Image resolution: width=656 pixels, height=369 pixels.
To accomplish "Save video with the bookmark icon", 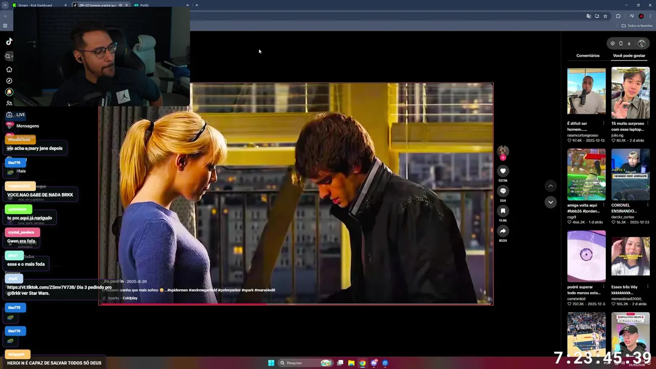I will point(503,211).
